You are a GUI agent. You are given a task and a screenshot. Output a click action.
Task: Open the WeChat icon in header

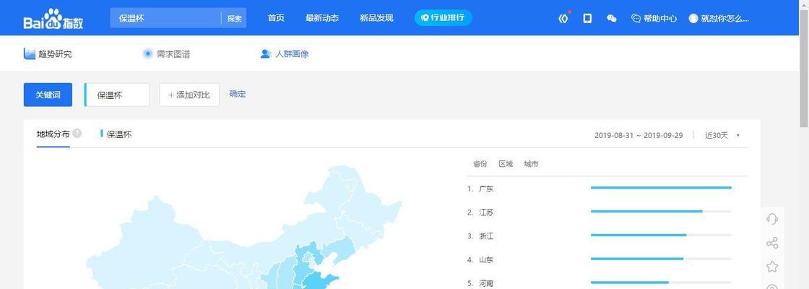pos(612,18)
